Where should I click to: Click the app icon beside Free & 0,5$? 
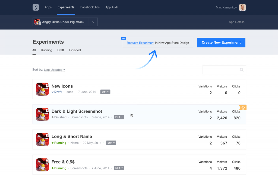(x=42, y=165)
